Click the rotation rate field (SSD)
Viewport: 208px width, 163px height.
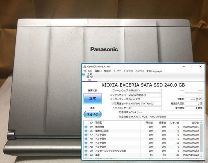[x=194, y=99]
